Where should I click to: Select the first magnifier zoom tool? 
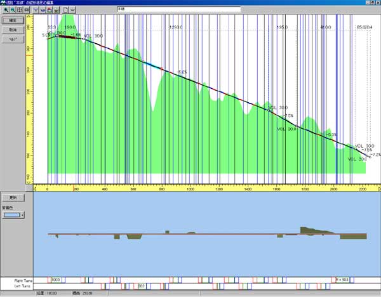pyautogui.click(x=6, y=10)
